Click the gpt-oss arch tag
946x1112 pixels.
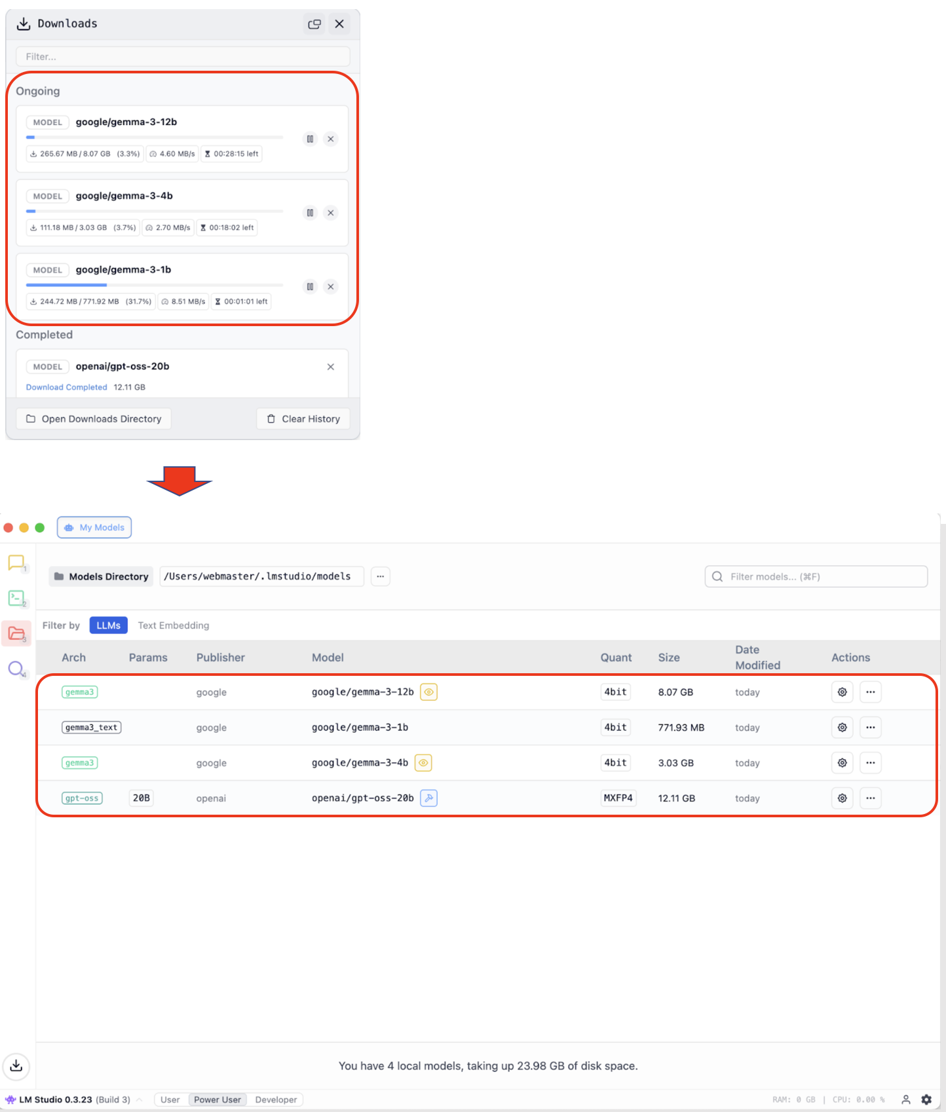(82, 798)
